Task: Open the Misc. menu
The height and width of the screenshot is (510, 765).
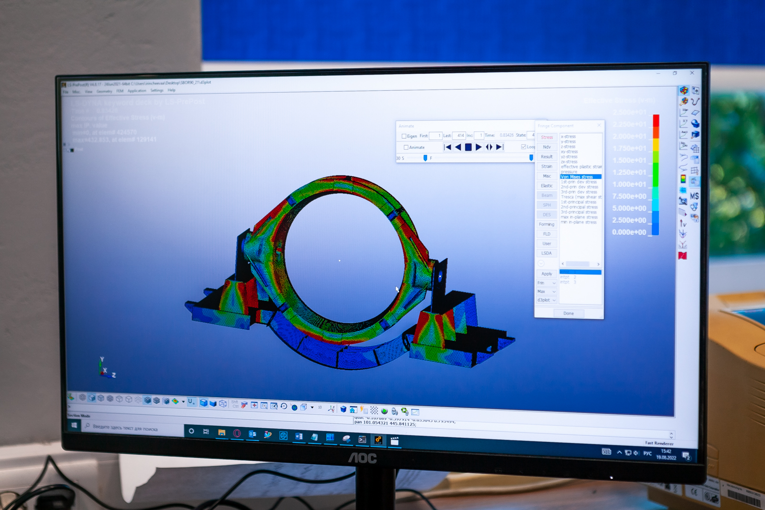Action: 76,92
